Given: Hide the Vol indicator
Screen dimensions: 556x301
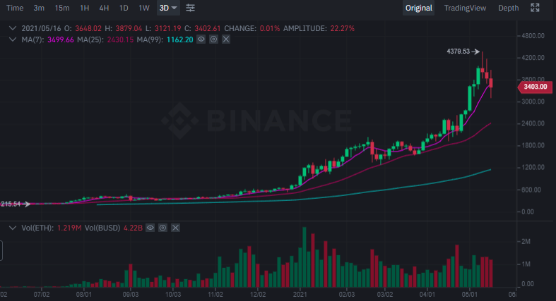Looking at the screenshot, I should point(150,228).
